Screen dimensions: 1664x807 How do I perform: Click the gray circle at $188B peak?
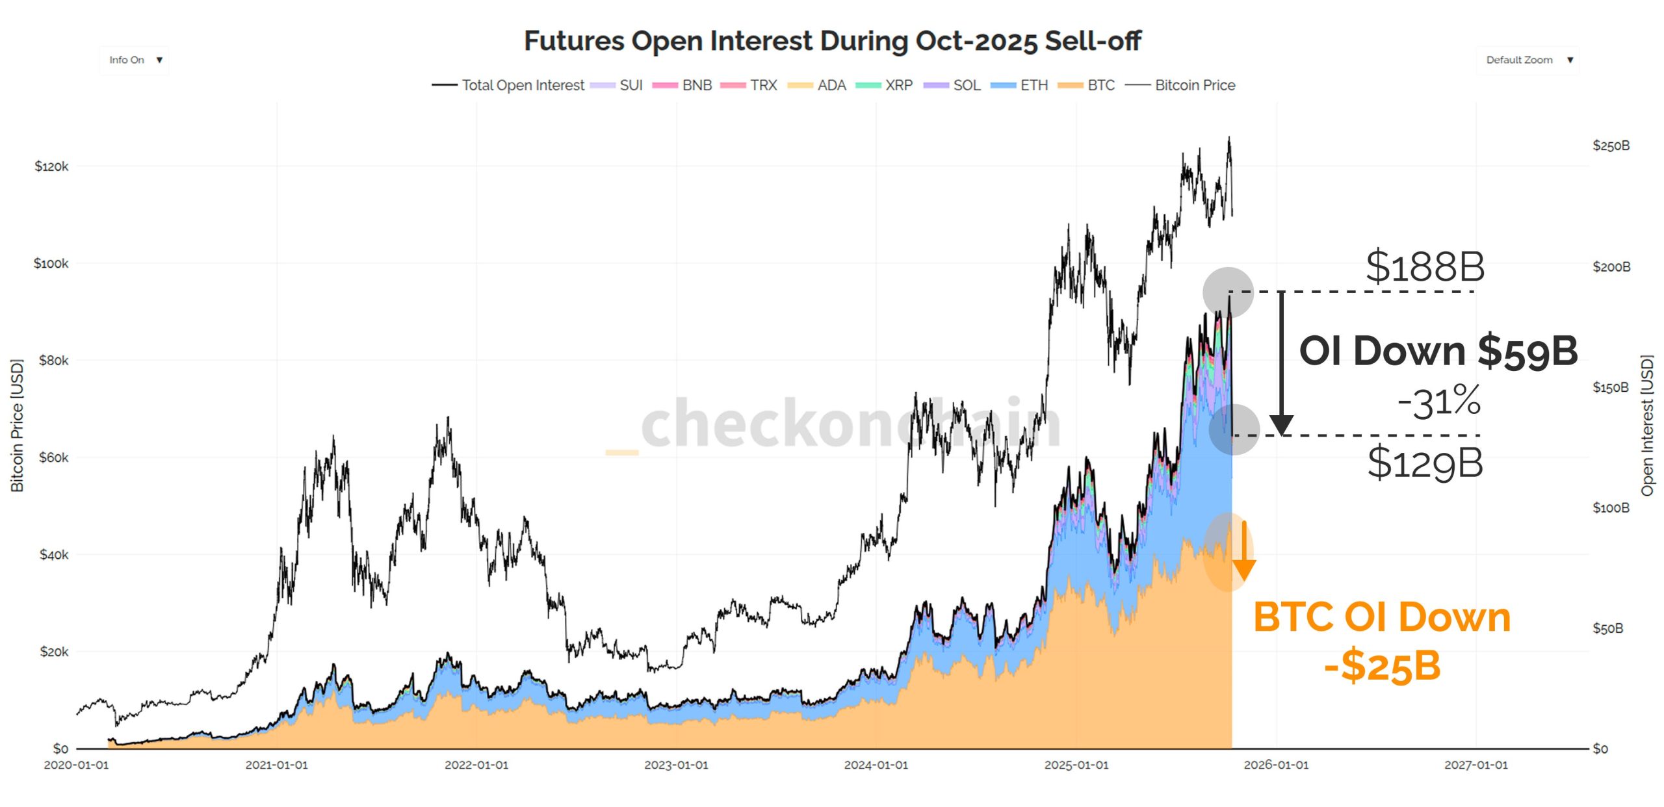(x=1228, y=292)
